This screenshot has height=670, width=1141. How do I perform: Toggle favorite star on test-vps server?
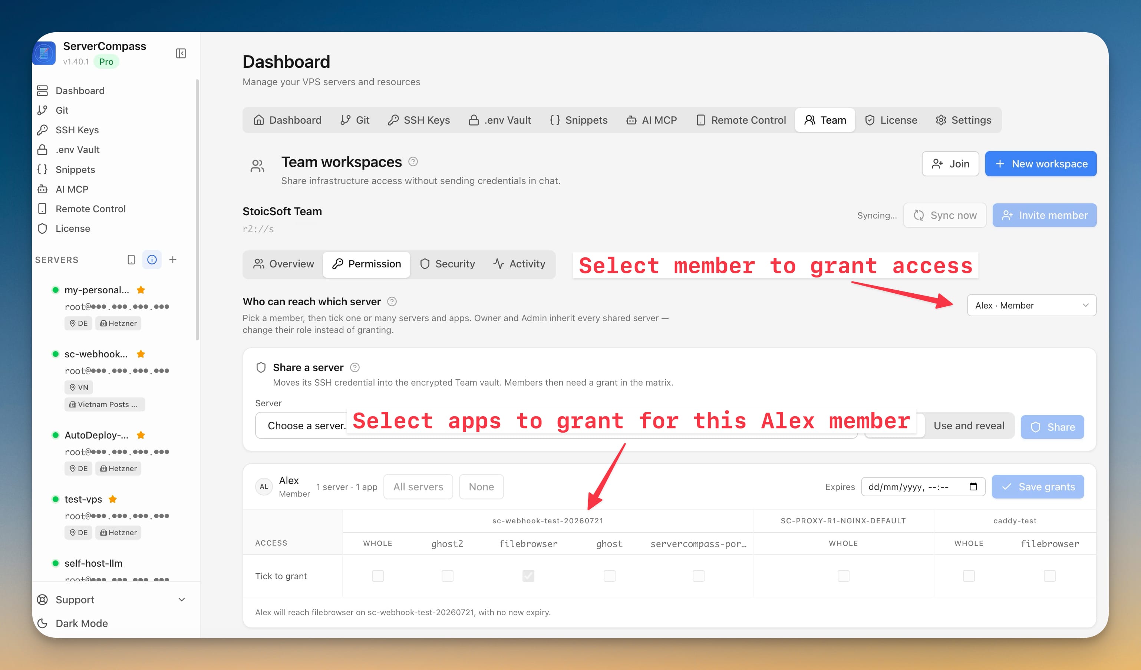coord(113,499)
